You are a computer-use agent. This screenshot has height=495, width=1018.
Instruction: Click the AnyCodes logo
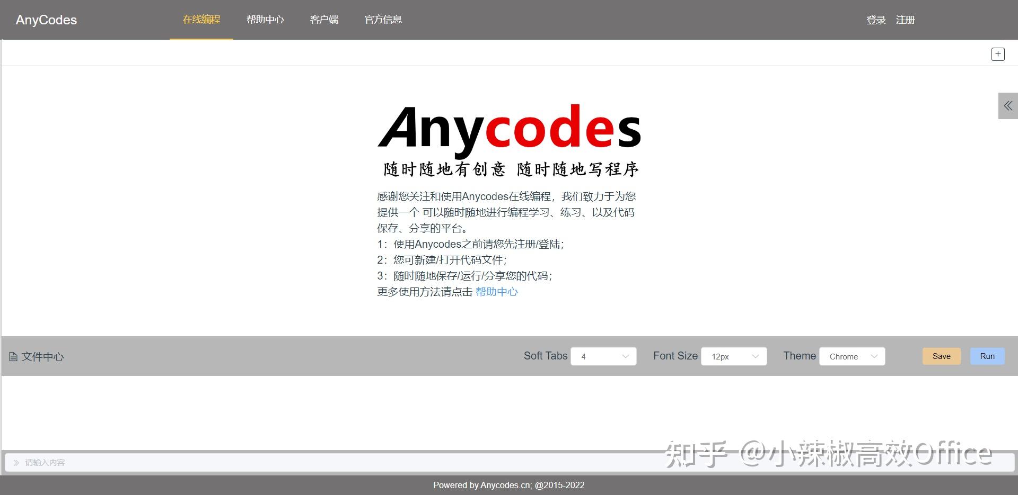coord(46,20)
